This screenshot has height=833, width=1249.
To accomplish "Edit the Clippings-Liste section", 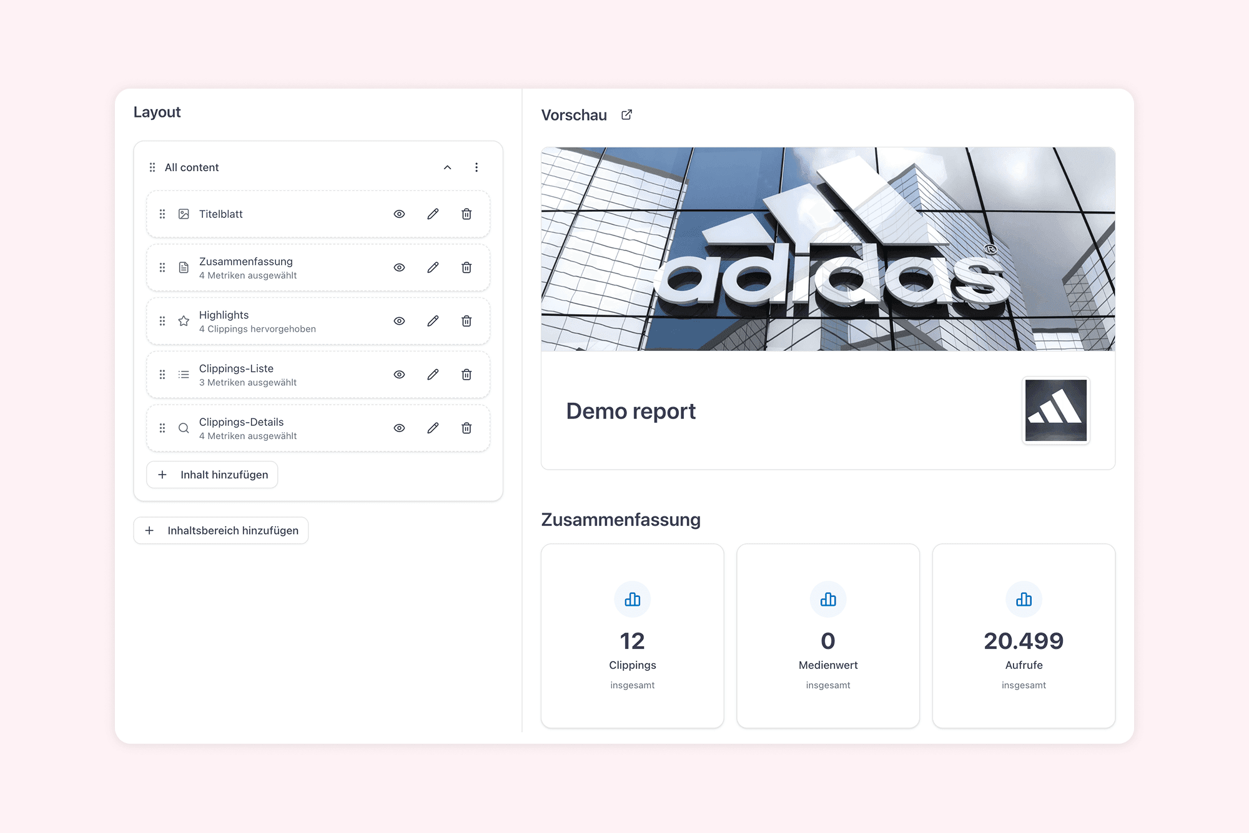I will [433, 374].
